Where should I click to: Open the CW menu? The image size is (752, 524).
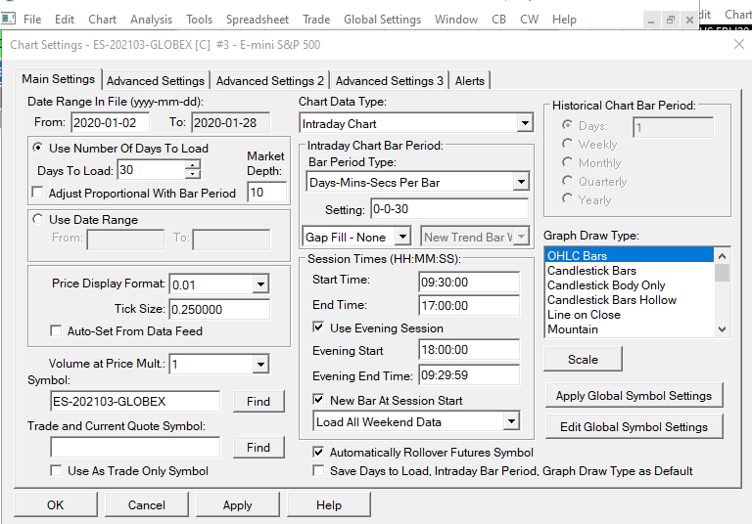(529, 20)
